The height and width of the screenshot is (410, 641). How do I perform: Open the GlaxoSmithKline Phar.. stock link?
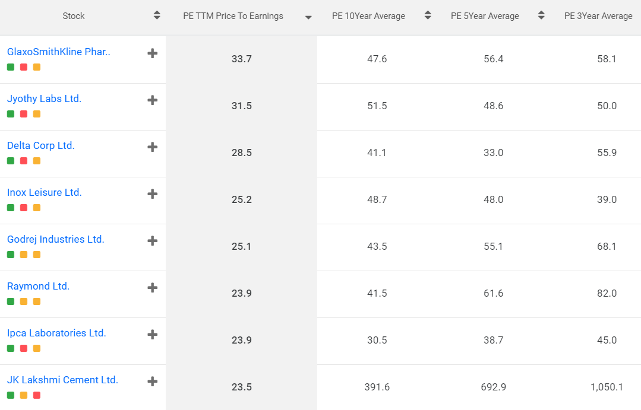[59, 52]
